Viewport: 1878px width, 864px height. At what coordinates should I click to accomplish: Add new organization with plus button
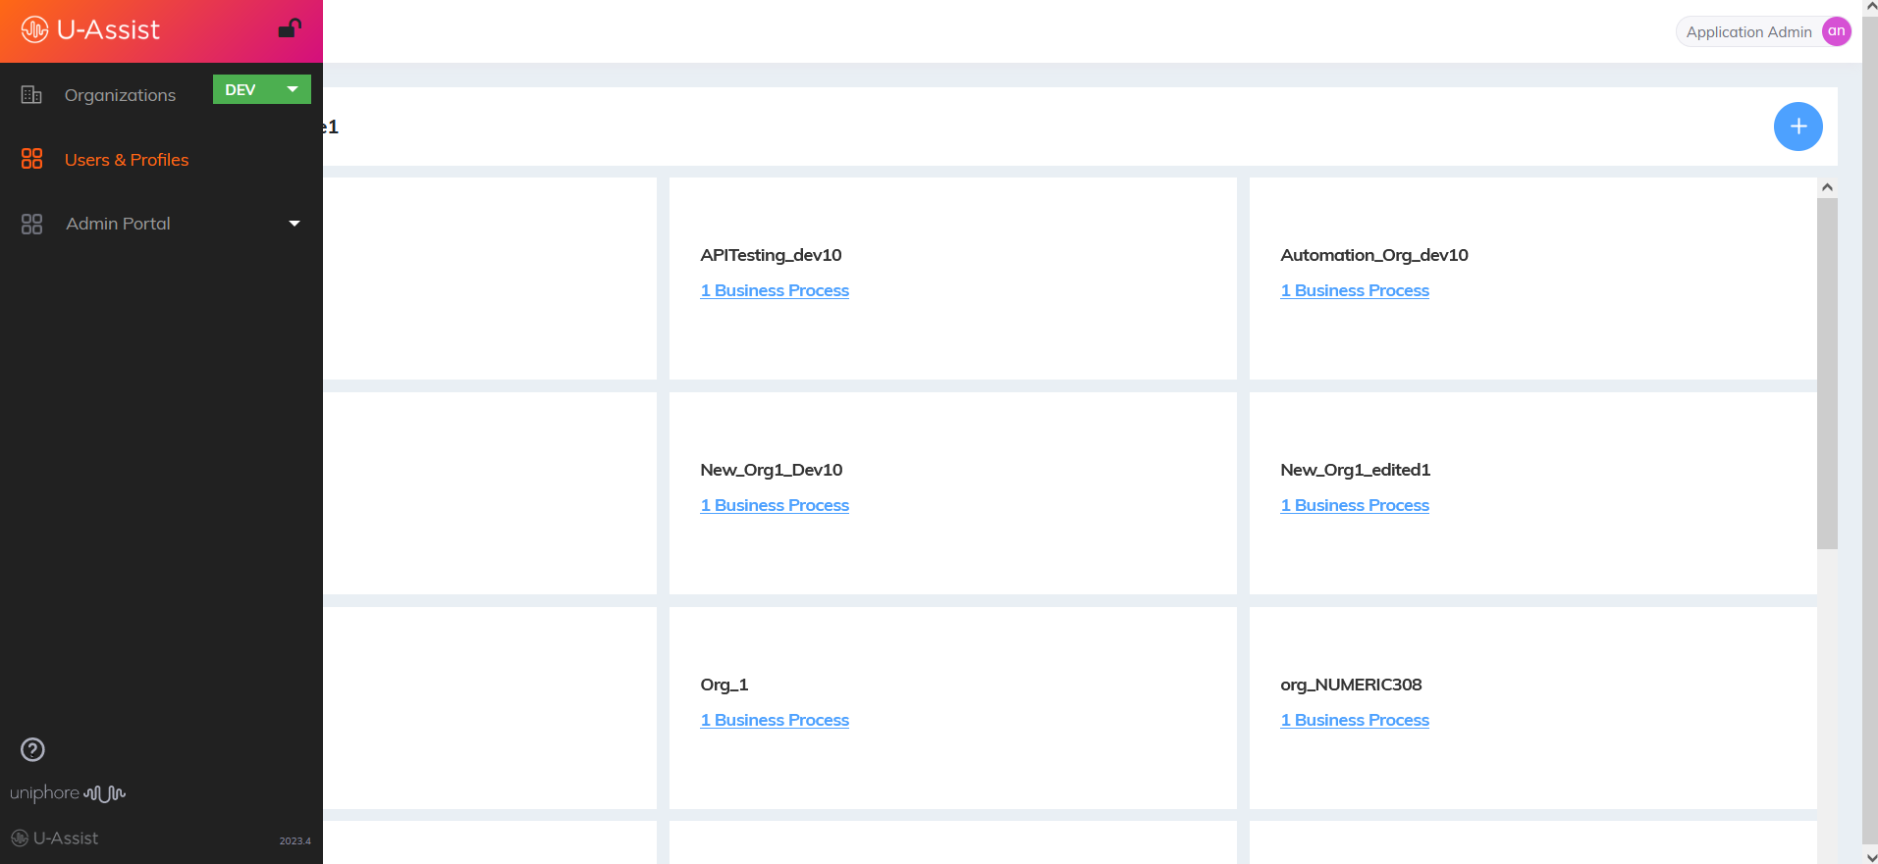click(x=1798, y=127)
